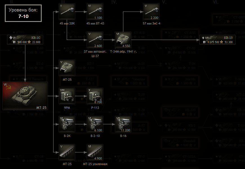Click the МТ-25 усиленная tracks module
Viewport: 245px width, 169px height.
95,152
